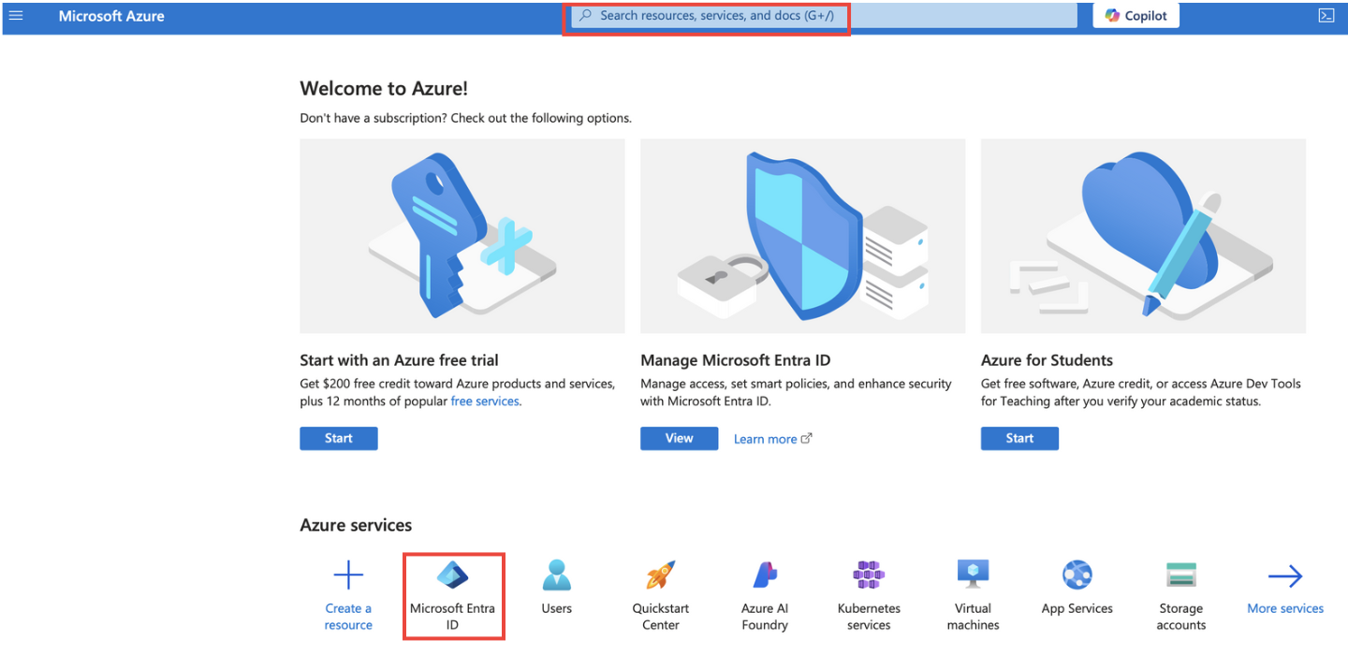The image size is (1348, 655).
Task: Open the Cloud Shell terminal icon
Action: coord(1326,15)
